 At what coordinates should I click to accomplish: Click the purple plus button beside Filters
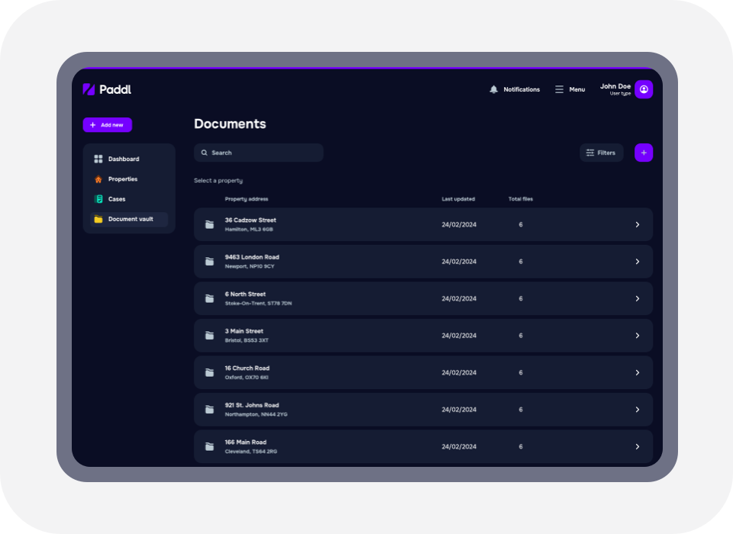pos(644,153)
